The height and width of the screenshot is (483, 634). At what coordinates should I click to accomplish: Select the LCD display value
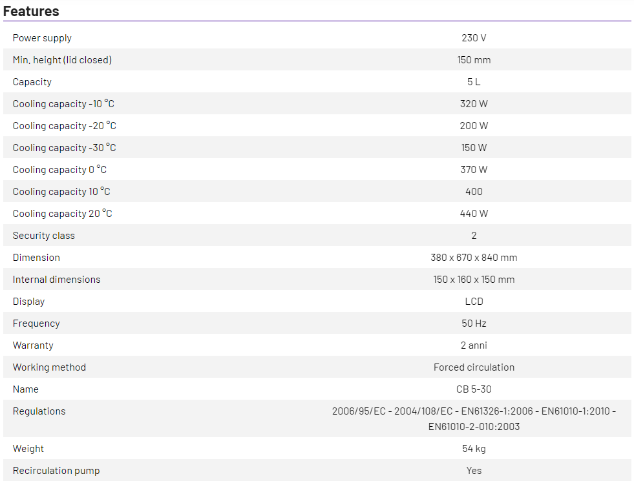pyautogui.click(x=474, y=302)
